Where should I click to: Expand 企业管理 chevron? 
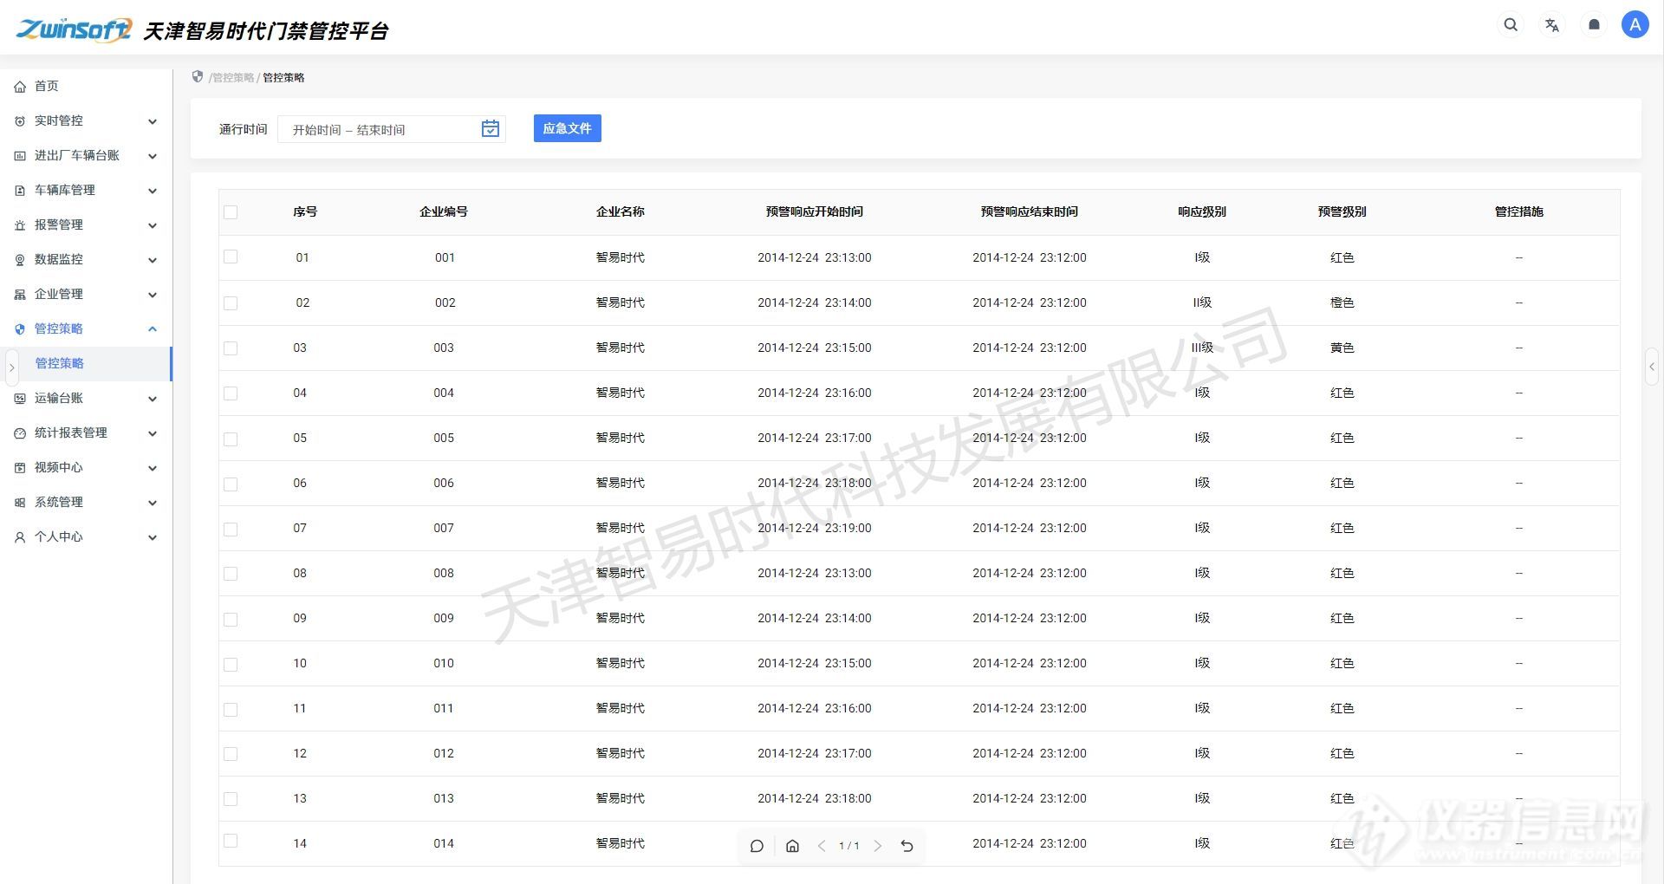pyautogui.click(x=153, y=295)
